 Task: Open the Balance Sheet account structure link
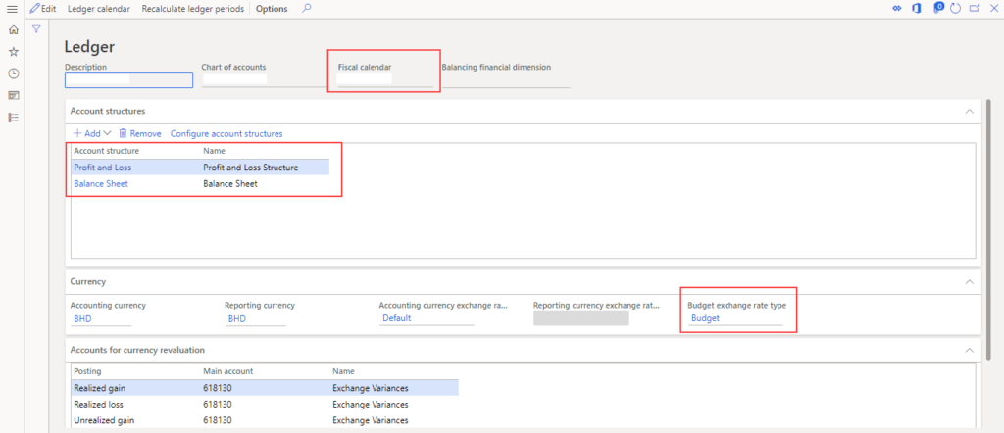click(101, 183)
